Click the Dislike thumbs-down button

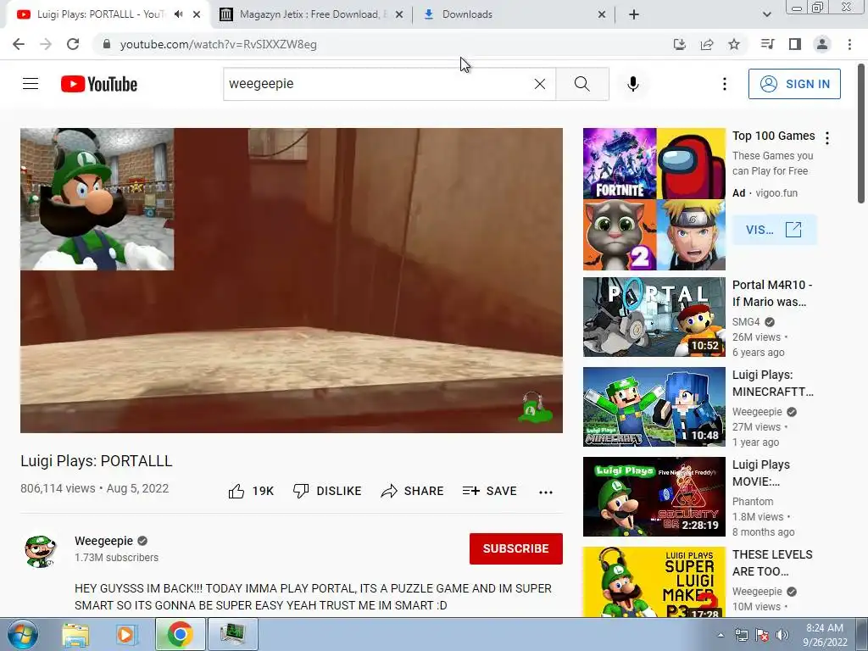coord(327,491)
